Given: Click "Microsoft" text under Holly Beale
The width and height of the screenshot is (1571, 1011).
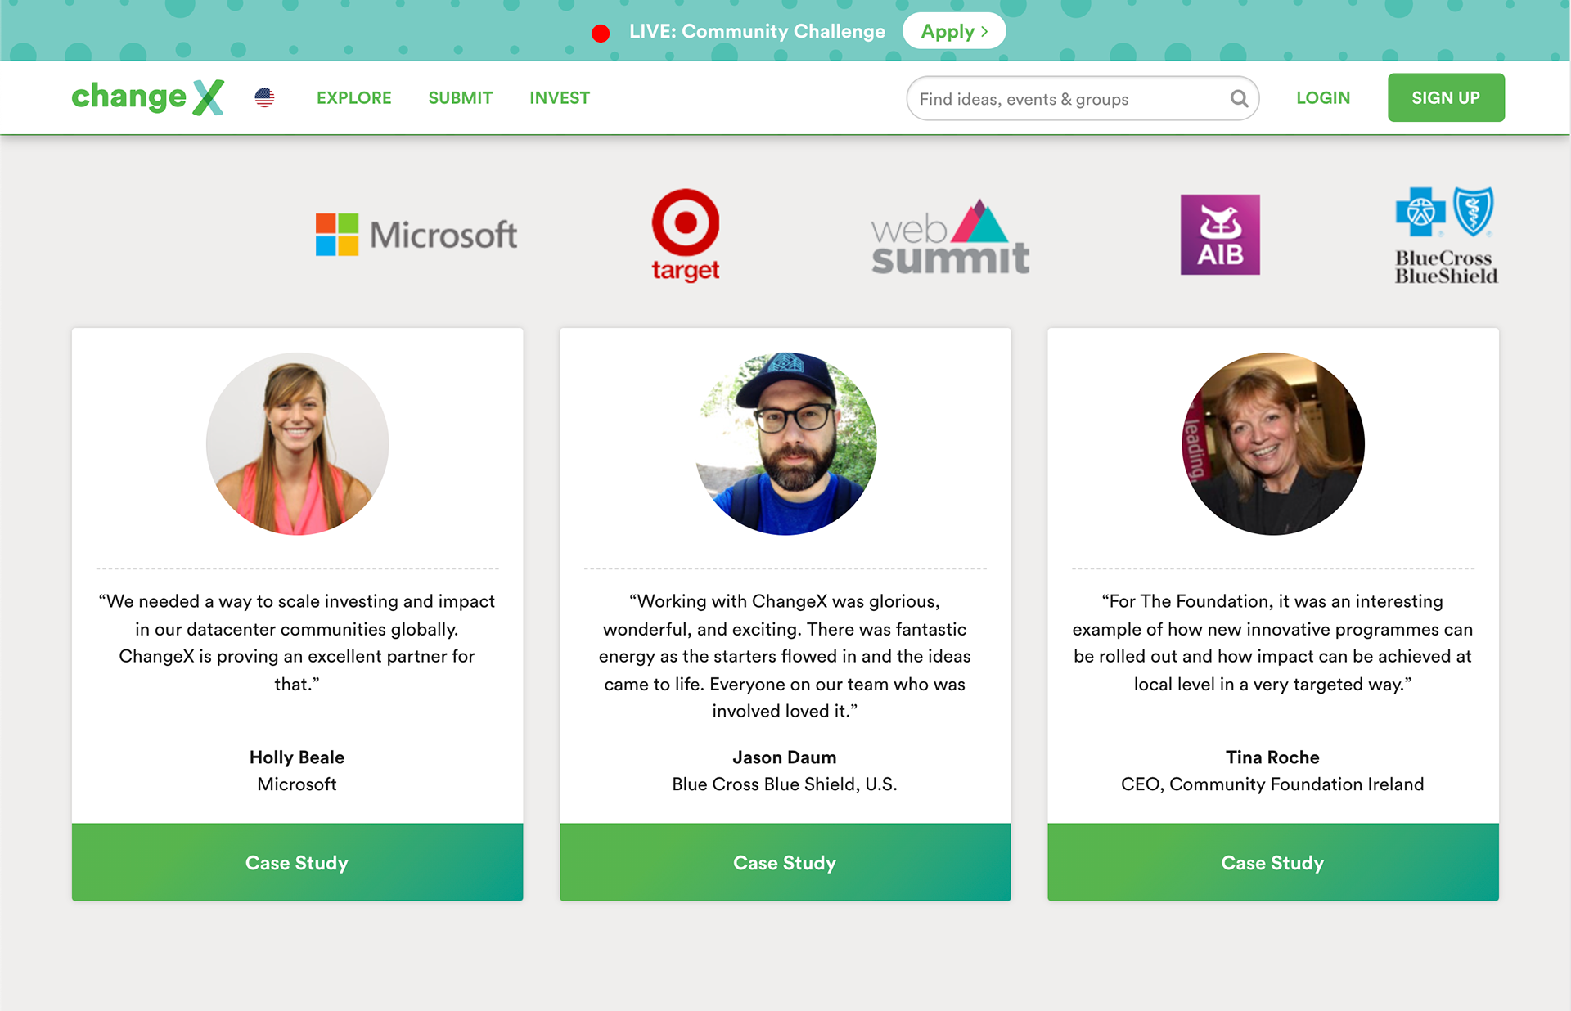Looking at the screenshot, I should click(297, 784).
